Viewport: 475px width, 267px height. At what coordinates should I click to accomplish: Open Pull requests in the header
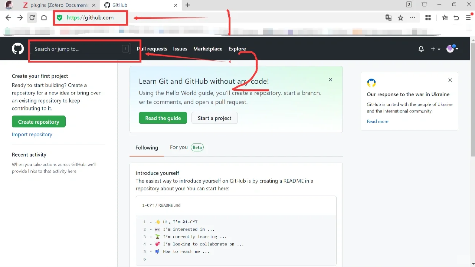(152, 49)
